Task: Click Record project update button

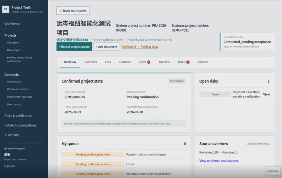Action: (74, 47)
